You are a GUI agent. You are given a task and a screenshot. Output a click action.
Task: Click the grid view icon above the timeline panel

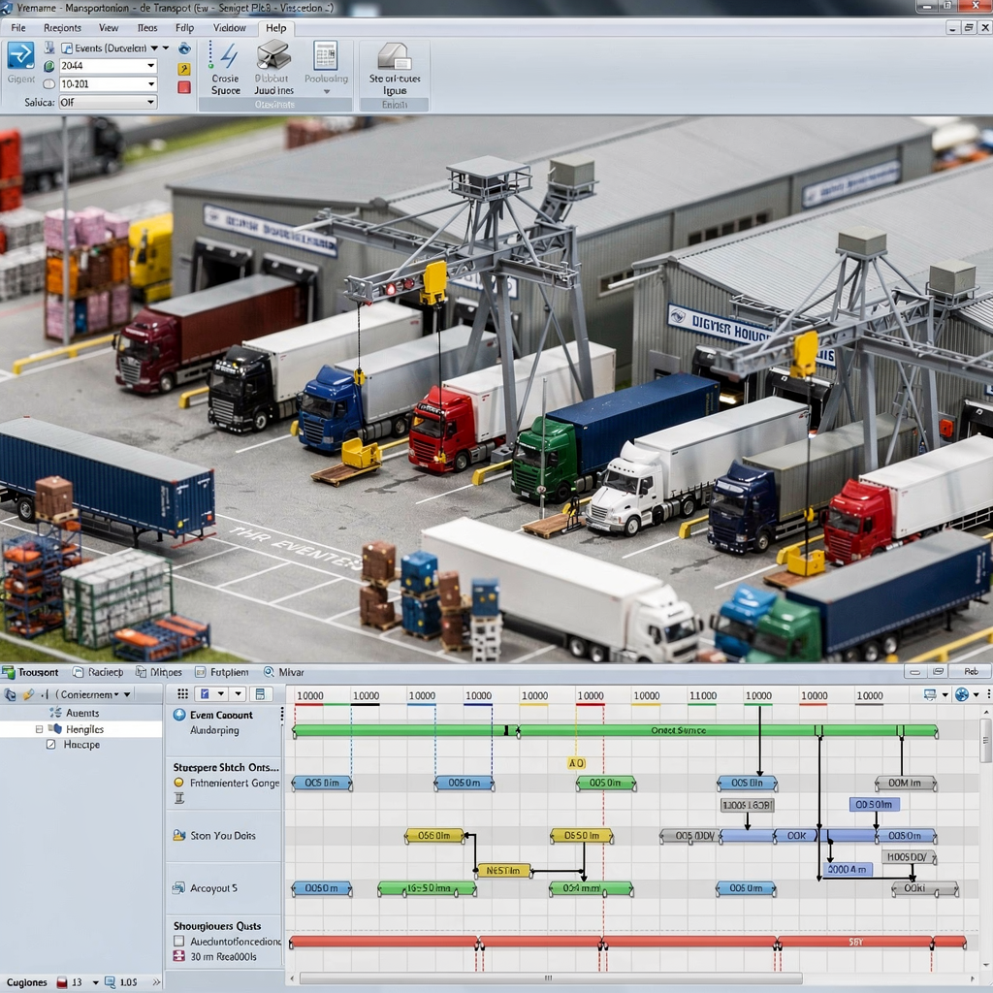coord(181,694)
